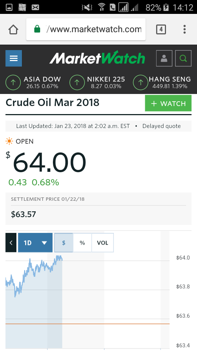Tap the browser home icon

click(x=13, y=29)
